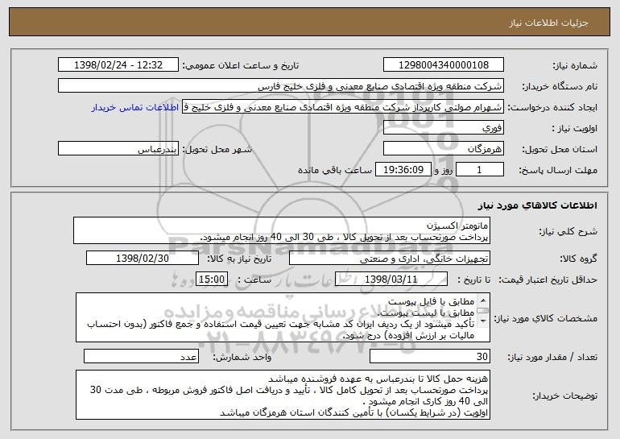620x439 pixels.
Task: Click the ساعت باقی مانده text
Action: [x=335, y=170]
